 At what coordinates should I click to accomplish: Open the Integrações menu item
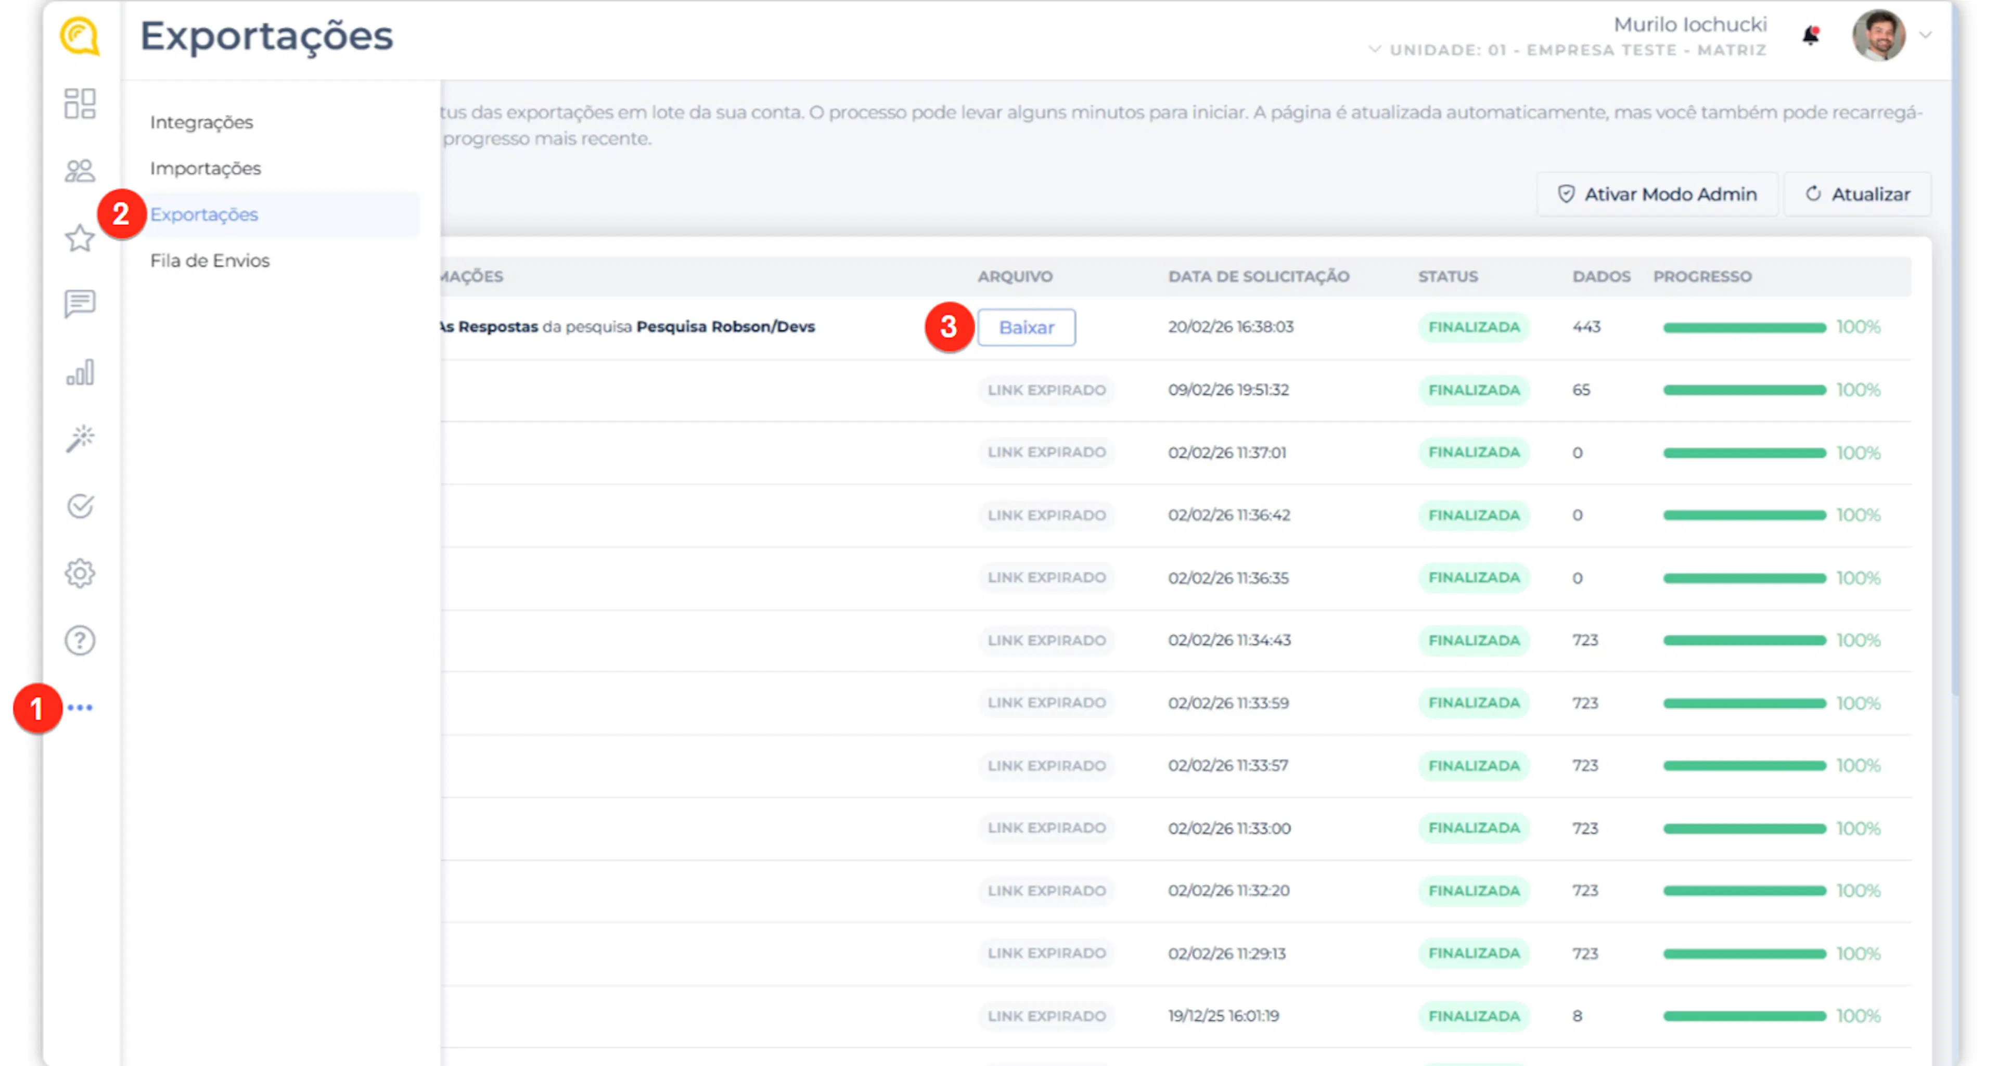pyautogui.click(x=202, y=122)
